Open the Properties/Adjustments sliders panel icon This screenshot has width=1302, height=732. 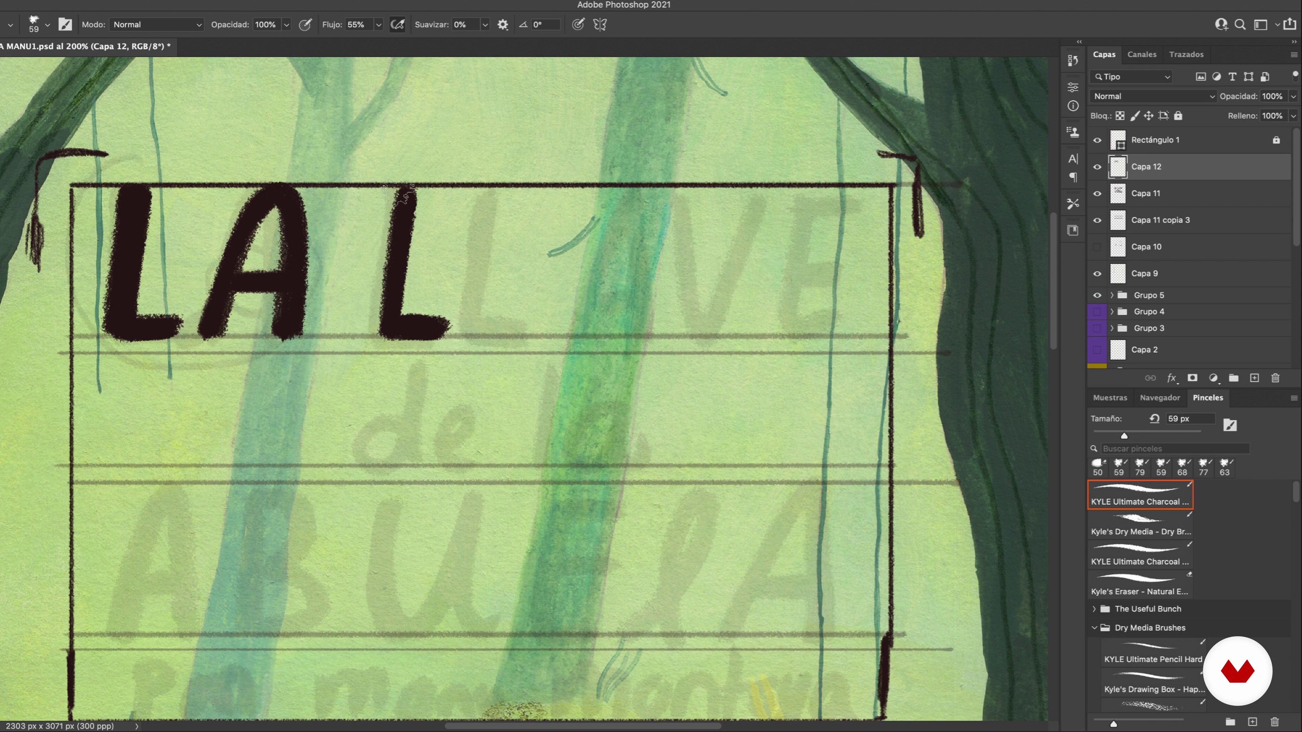[x=1072, y=87]
